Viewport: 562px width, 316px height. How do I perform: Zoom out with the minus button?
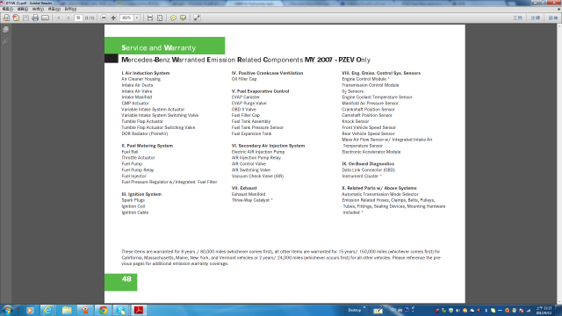[104, 18]
